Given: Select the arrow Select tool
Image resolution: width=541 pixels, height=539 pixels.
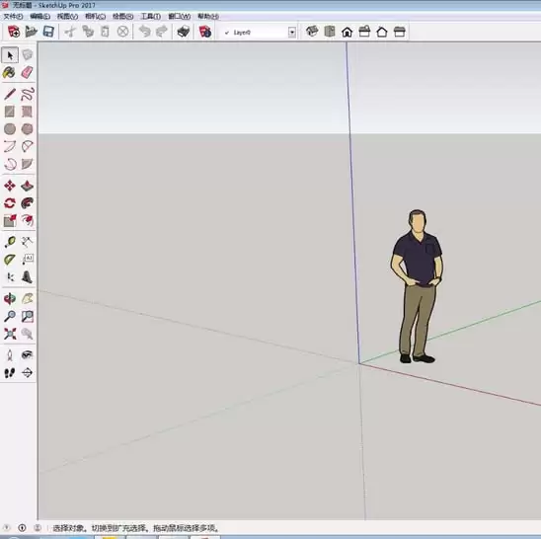Looking at the screenshot, I should 10,55.
